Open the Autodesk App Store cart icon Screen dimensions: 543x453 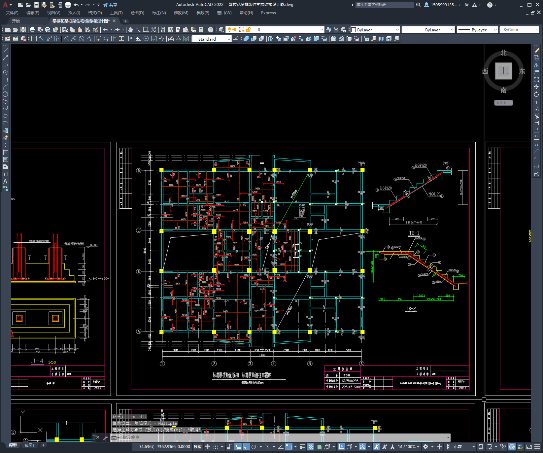click(x=467, y=5)
